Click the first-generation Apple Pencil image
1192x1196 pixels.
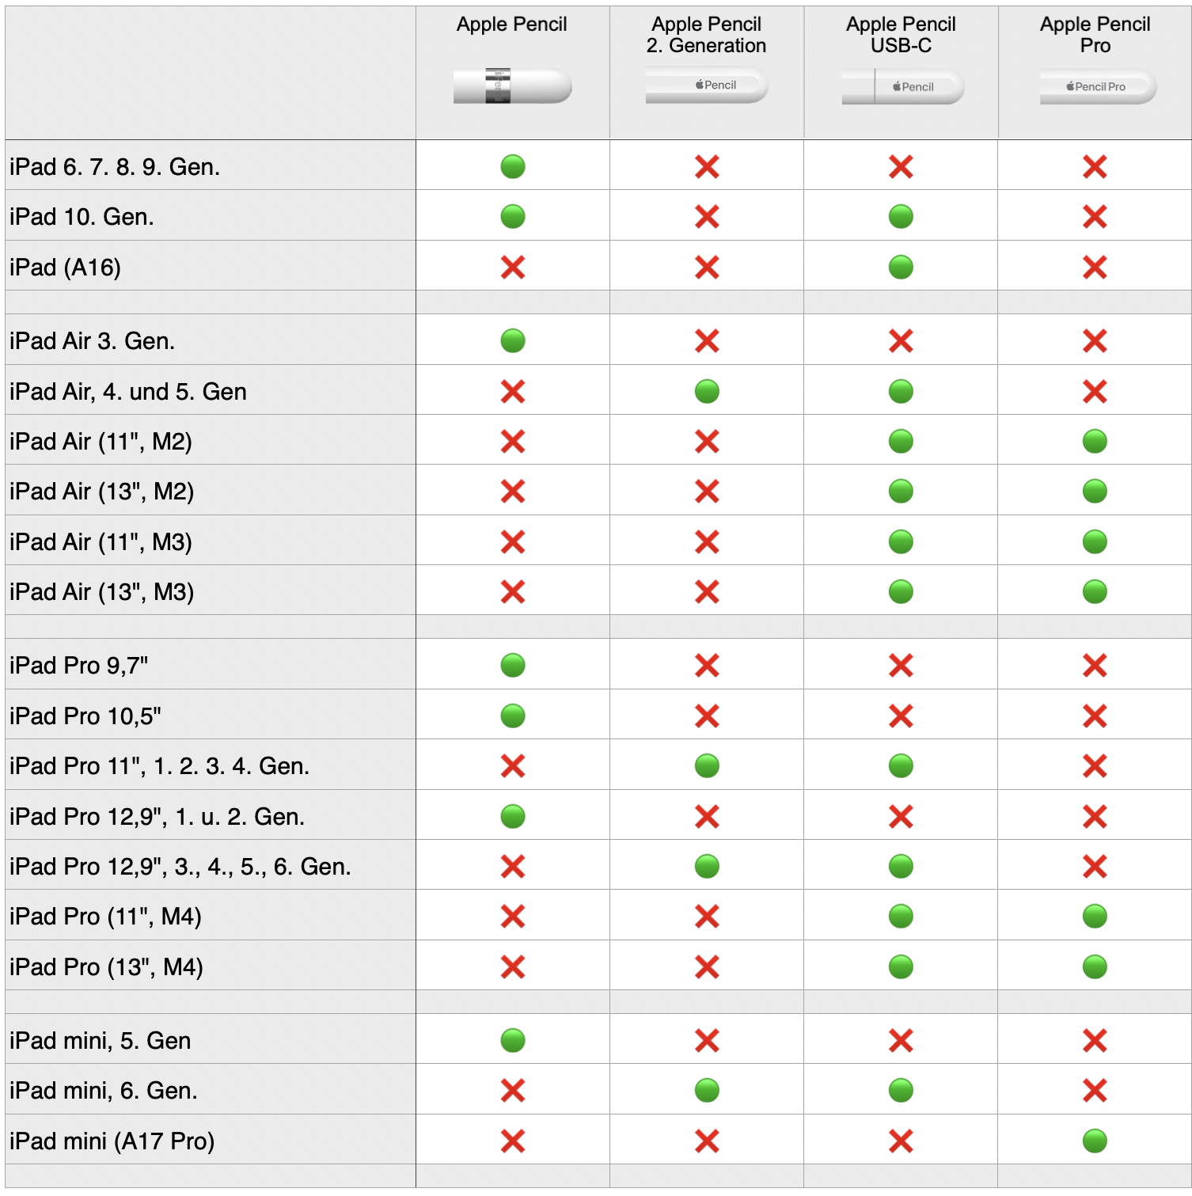512,85
